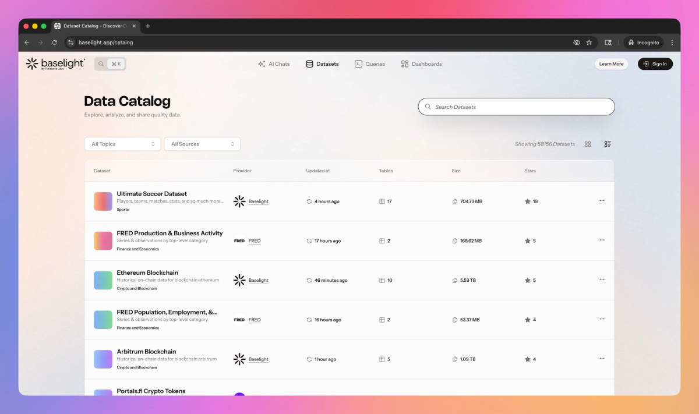Click the Incognito indicator button
Viewport: 699px width, 414px height.
tap(644, 43)
